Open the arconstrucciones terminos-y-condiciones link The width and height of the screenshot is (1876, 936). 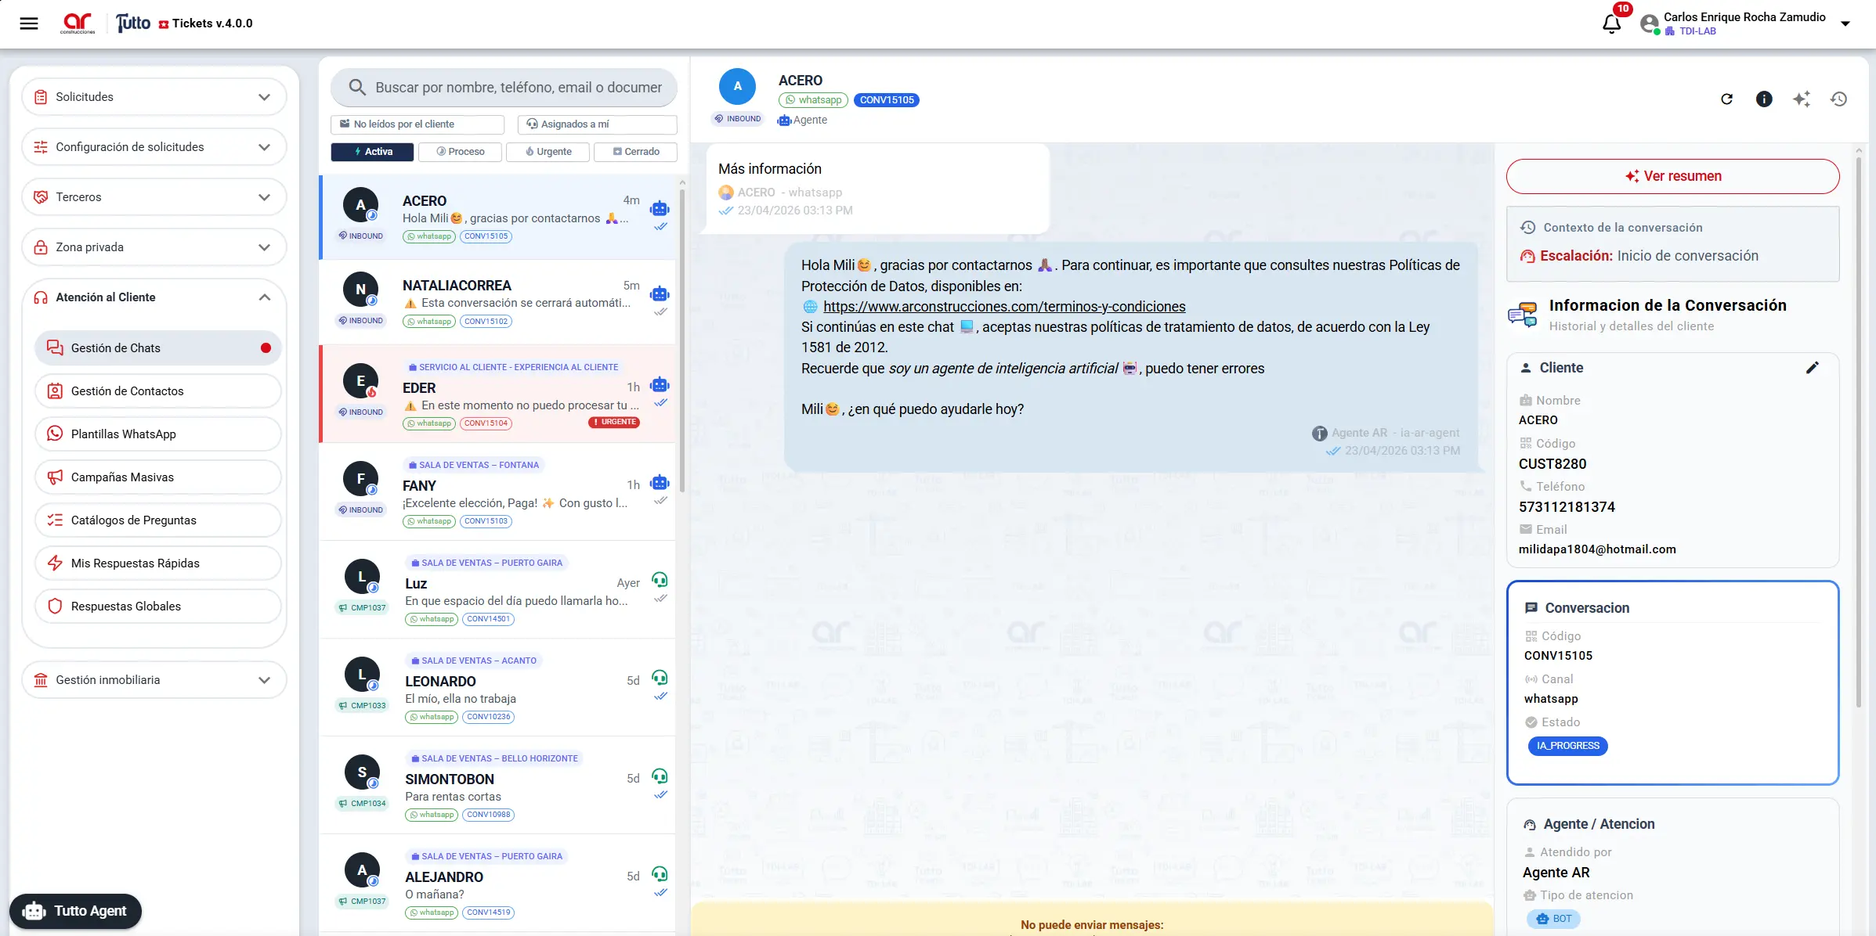[1004, 307]
